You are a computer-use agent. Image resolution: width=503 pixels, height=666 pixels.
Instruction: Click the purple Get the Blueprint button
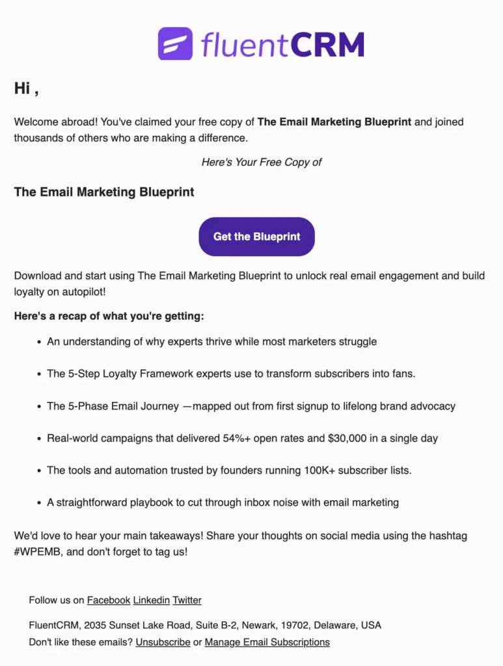pyautogui.click(x=256, y=237)
